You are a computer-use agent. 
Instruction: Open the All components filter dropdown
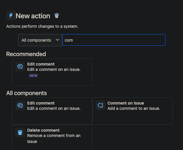pyautogui.click(x=40, y=40)
